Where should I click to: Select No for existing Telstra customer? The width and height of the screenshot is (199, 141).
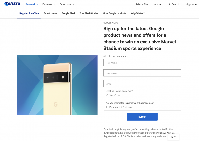[x=115, y=95]
